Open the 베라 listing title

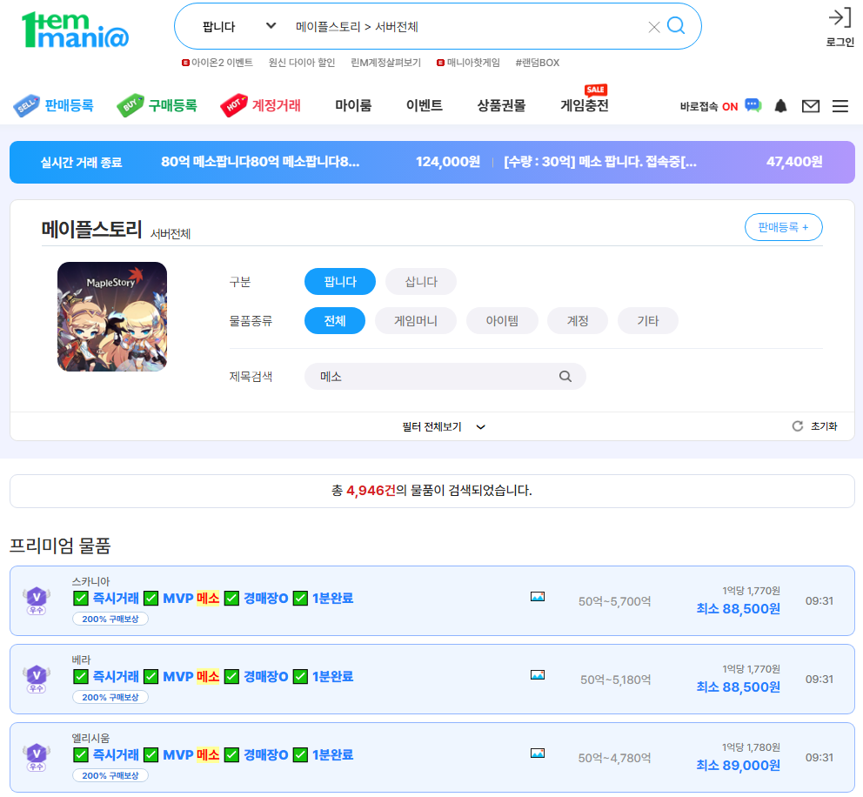pyautogui.click(x=213, y=676)
